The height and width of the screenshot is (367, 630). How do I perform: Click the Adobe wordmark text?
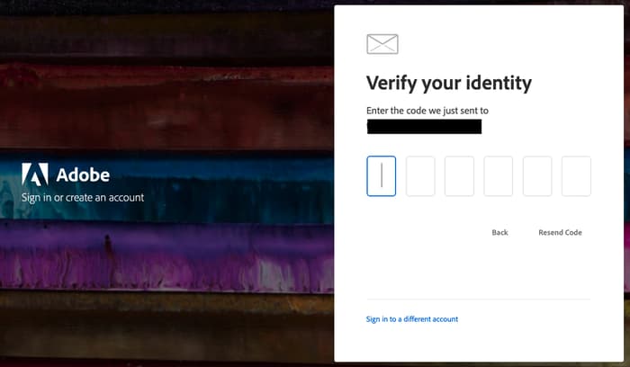tap(83, 175)
